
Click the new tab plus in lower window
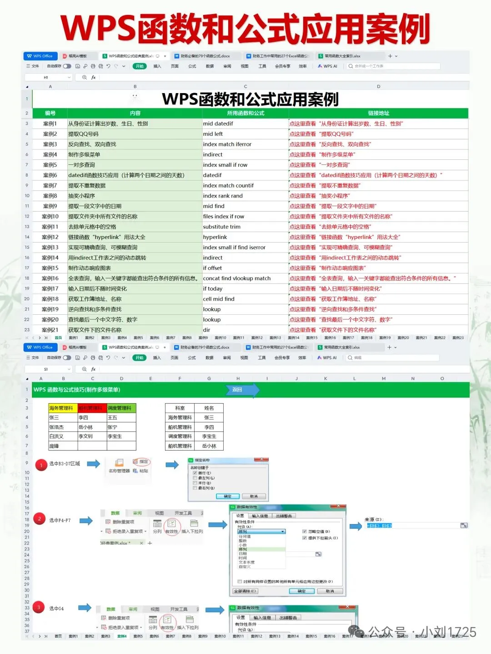(390, 347)
